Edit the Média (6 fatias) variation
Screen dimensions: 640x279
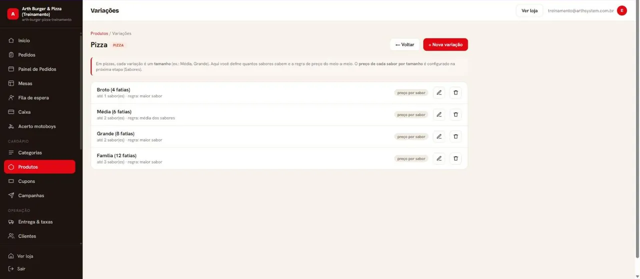(x=439, y=115)
